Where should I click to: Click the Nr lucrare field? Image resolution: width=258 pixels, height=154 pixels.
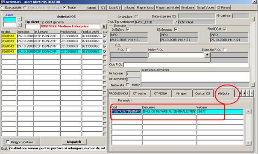(x=133, y=74)
